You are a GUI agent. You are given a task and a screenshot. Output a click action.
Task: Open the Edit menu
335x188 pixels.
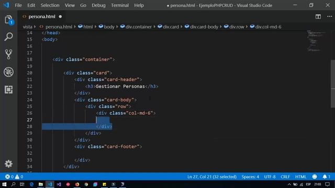tap(31, 5)
